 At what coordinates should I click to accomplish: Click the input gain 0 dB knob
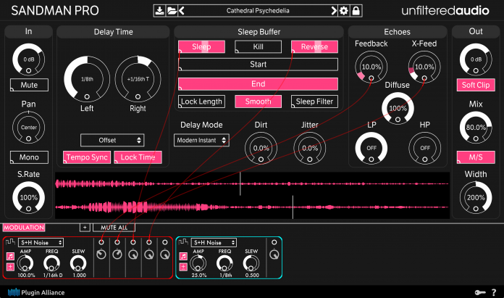(29, 59)
